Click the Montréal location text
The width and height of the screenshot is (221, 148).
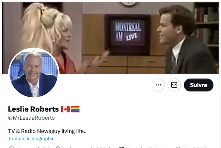pos(33,147)
